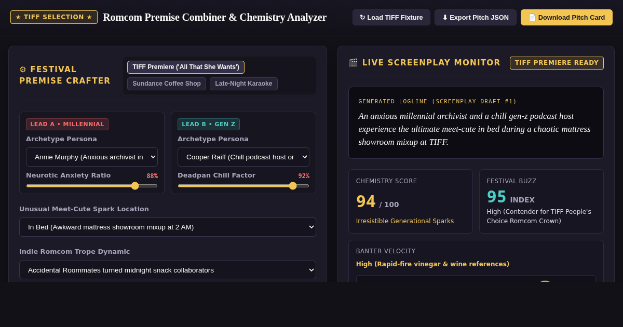Click the Lead B Gen Z tag
Viewport: 623px width, 327px height.
point(209,124)
